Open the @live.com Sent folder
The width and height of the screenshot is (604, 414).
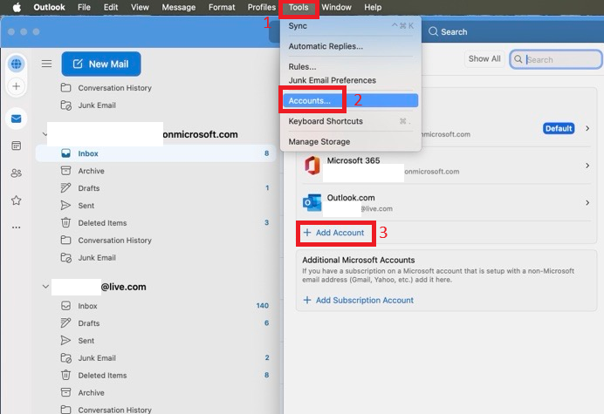coord(155,341)
